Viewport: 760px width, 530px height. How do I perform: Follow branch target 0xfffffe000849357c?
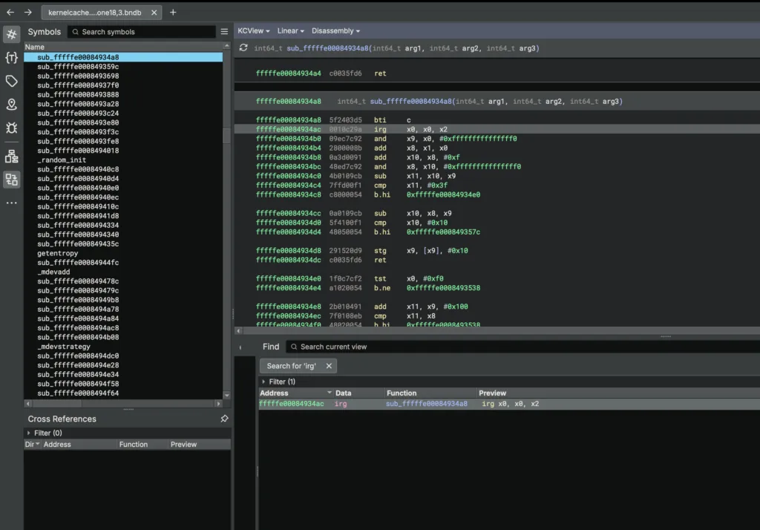[x=443, y=232]
